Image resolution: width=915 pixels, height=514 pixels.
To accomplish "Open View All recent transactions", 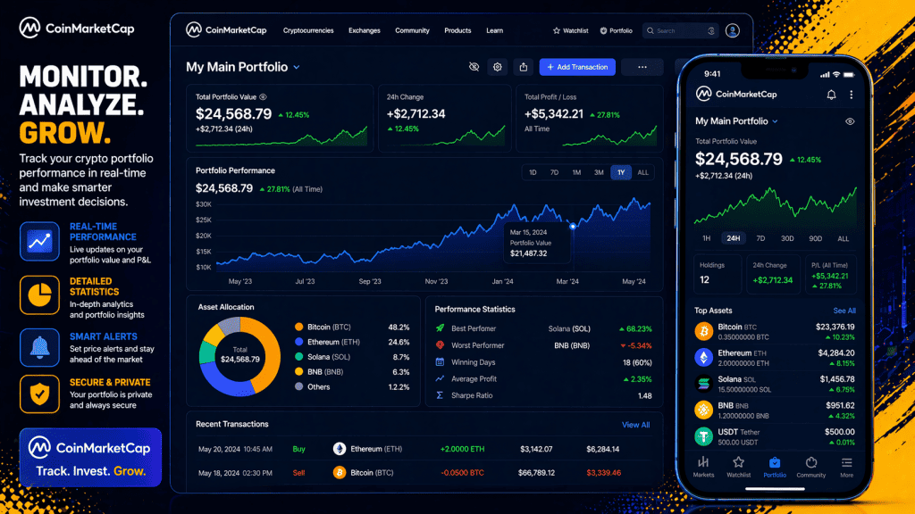I will pyautogui.click(x=635, y=425).
